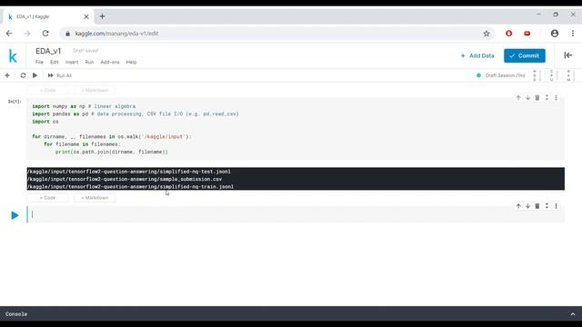
Task: Click the red YouTube-style extension icon
Action: tap(527, 34)
